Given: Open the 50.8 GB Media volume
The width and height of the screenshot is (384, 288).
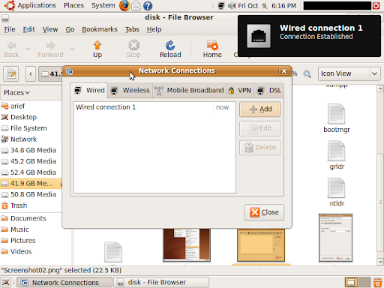Looking at the screenshot, I should click(x=31, y=194).
